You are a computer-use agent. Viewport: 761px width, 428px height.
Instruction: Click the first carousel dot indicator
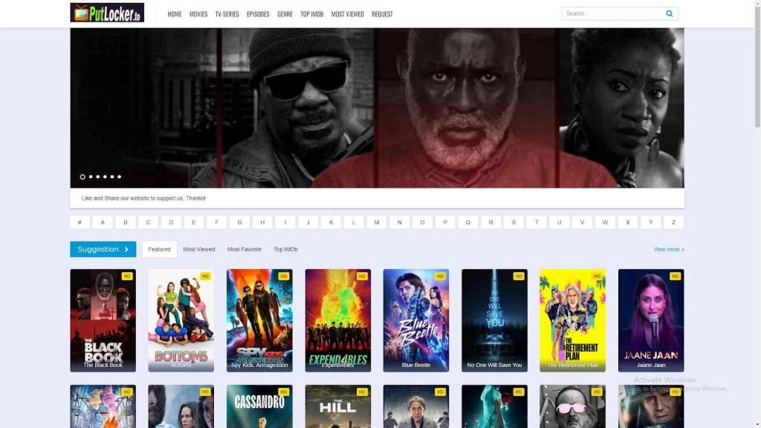point(82,177)
